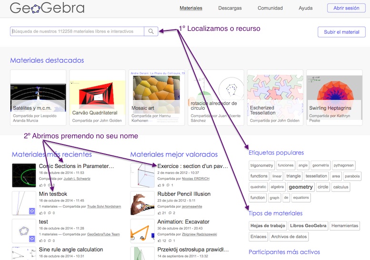Open the Rubber Pencil Illusion title
This screenshot has height=260, width=370.
tap(184, 194)
